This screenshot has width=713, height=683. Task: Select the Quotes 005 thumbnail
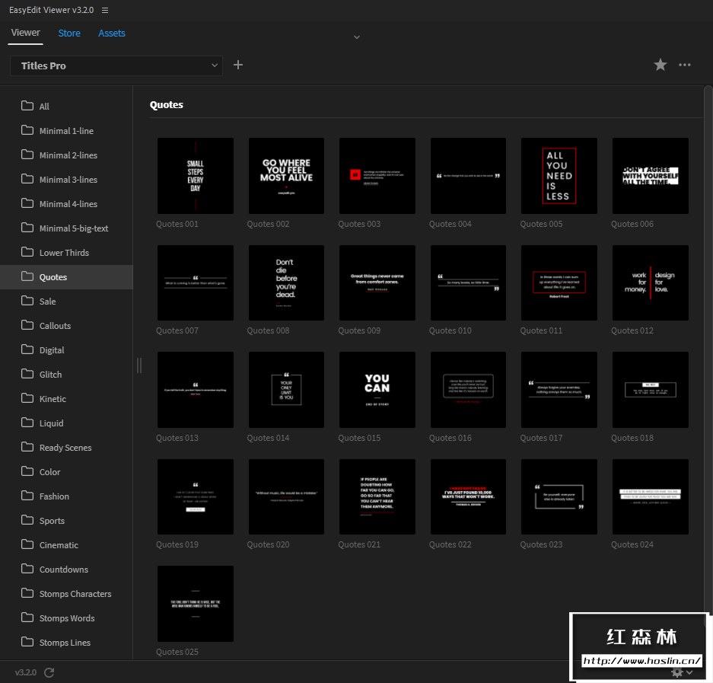[559, 176]
